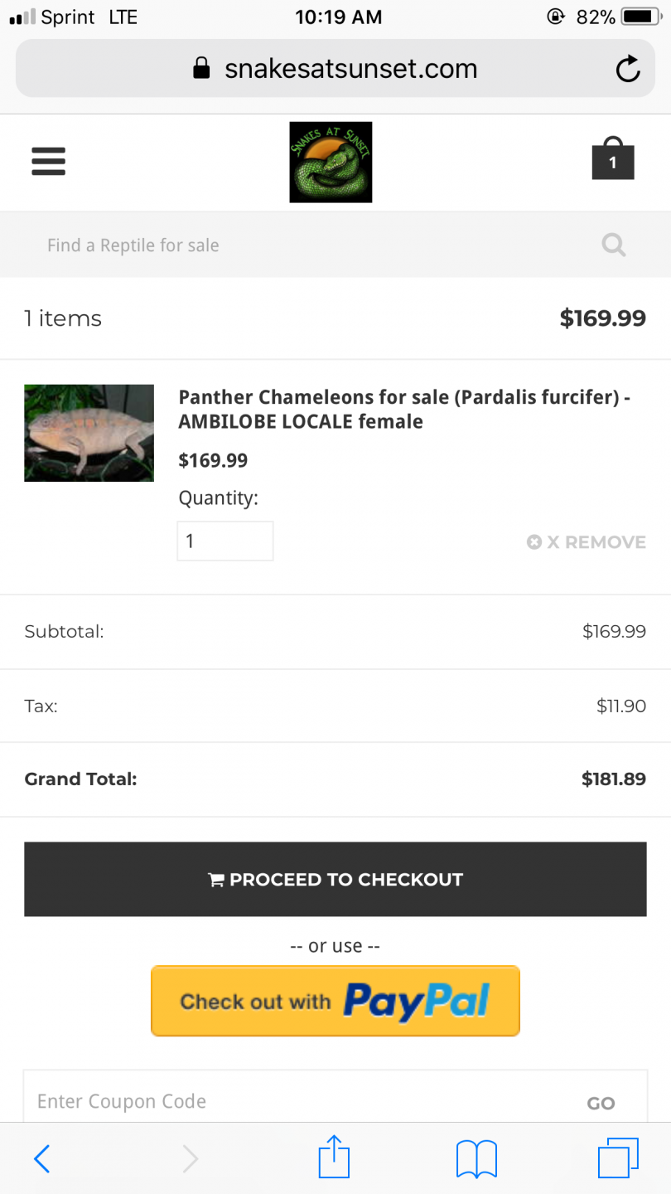
Task: Tap the Quantity input box
Action: [x=224, y=541]
